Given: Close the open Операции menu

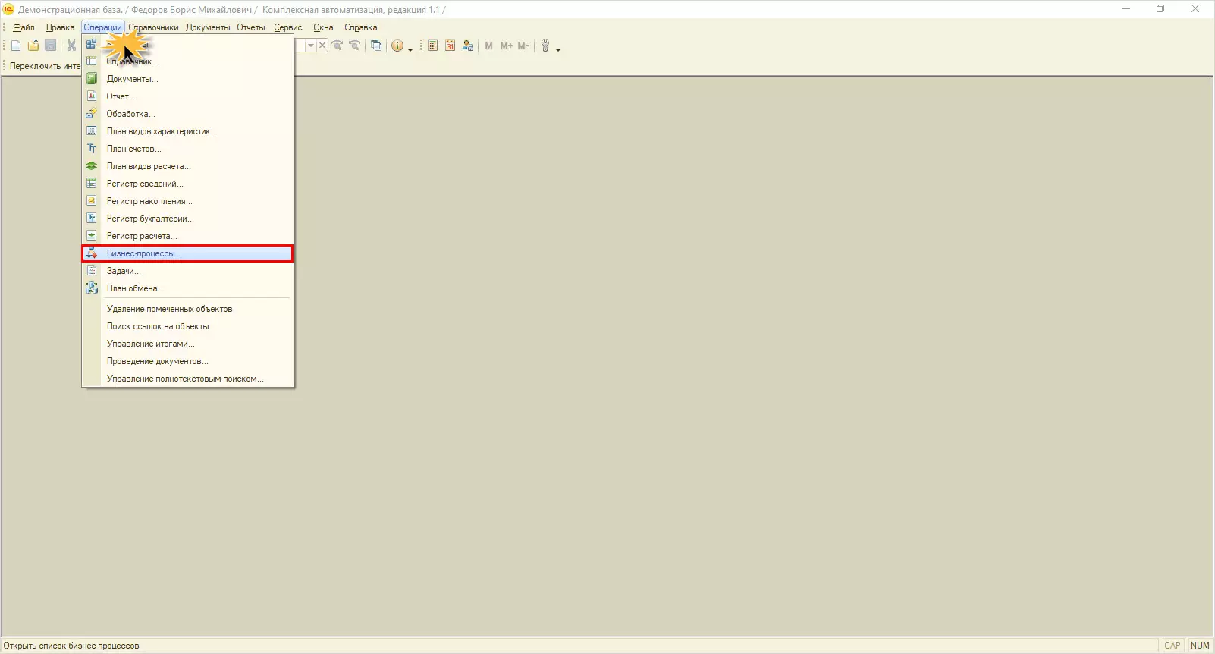Looking at the screenshot, I should tap(102, 27).
